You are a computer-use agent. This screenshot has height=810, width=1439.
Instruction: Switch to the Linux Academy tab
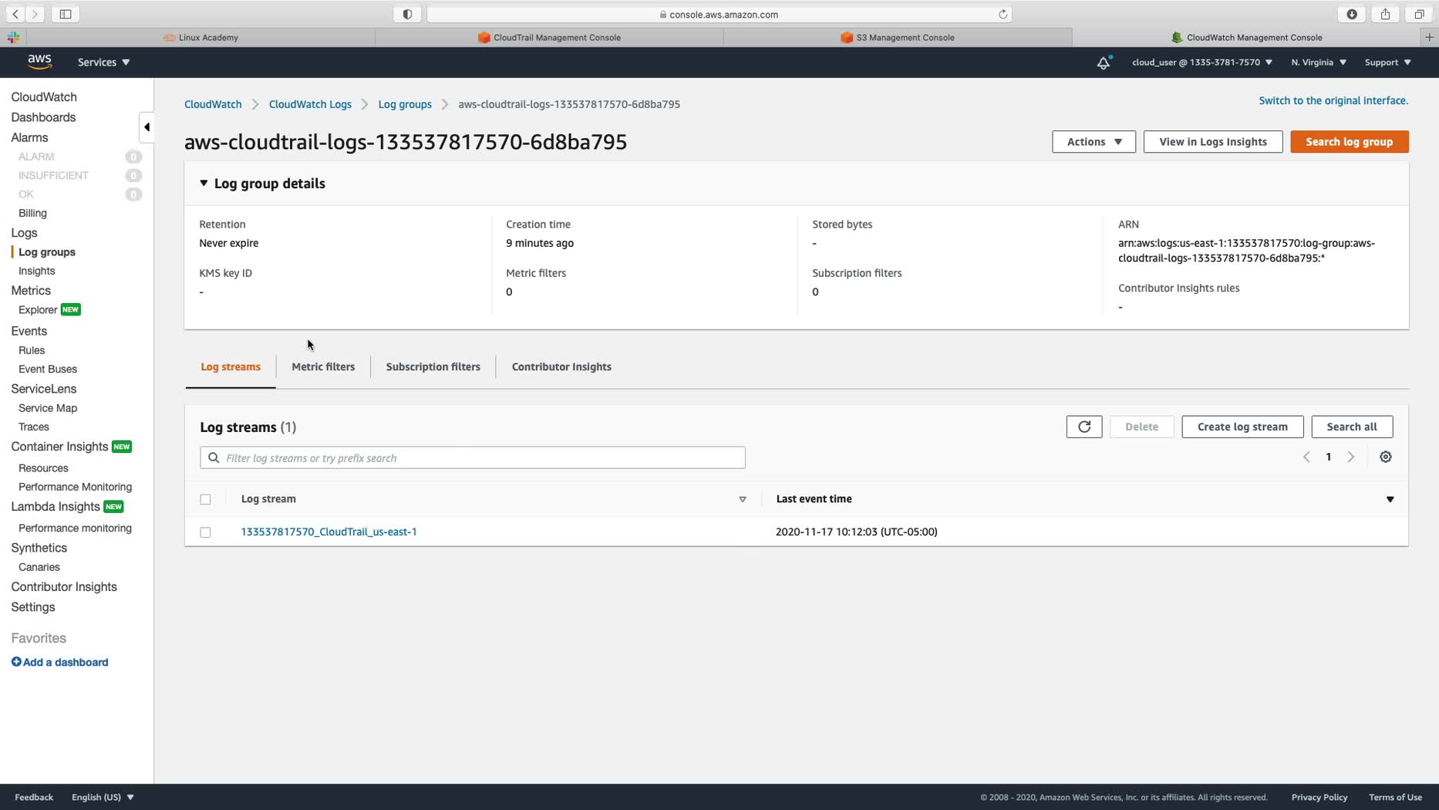(x=201, y=37)
